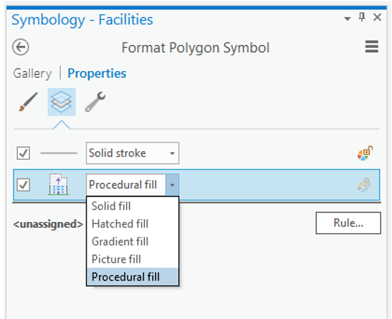Click the Rule... button
The width and height of the screenshot is (392, 319).
(x=348, y=223)
